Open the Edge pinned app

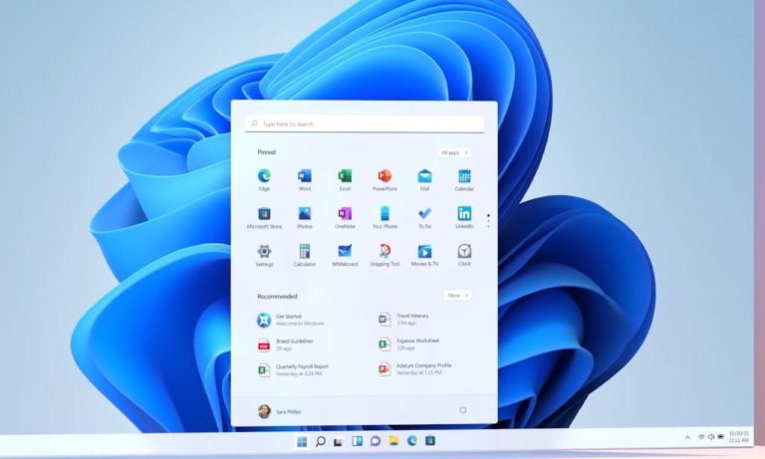click(x=264, y=180)
